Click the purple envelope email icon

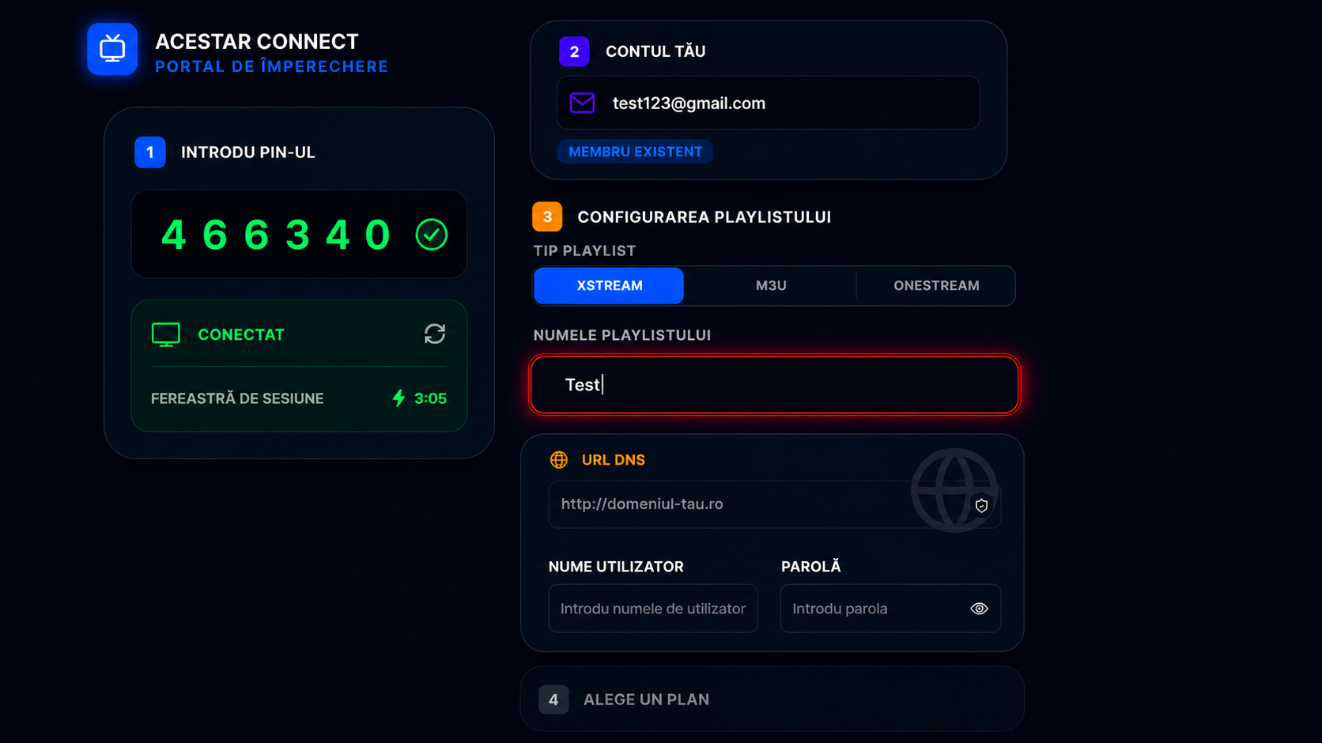pyautogui.click(x=583, y=103)
